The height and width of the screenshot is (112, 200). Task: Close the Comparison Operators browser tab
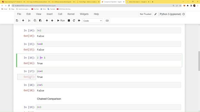pos(124,2)
